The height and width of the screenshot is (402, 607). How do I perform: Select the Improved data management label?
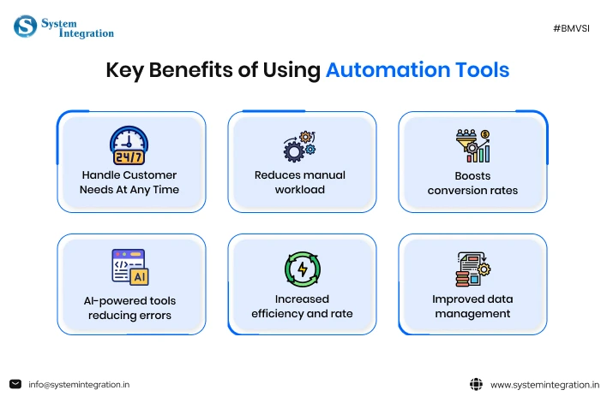pyautogui.click(x=472, y=306)
